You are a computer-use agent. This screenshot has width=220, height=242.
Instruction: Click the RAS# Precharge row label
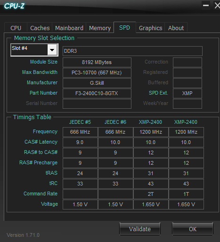click(38, 162)
